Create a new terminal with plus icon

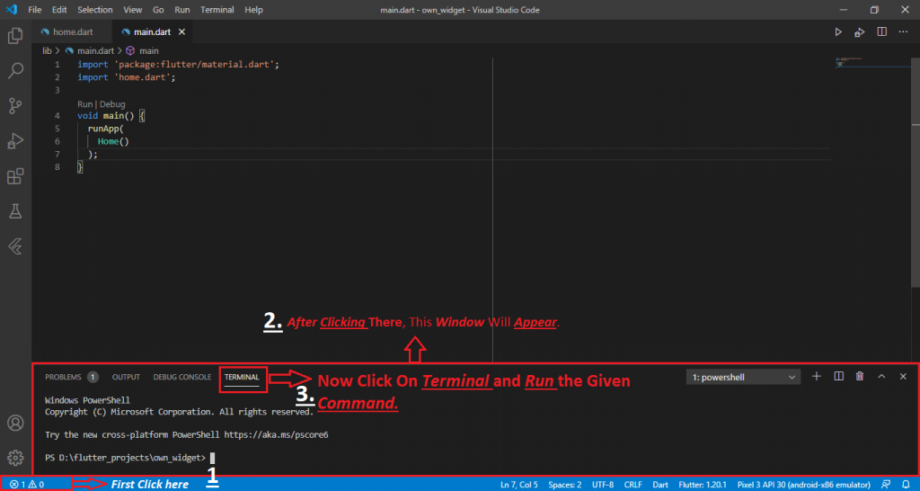pos(816,377)
